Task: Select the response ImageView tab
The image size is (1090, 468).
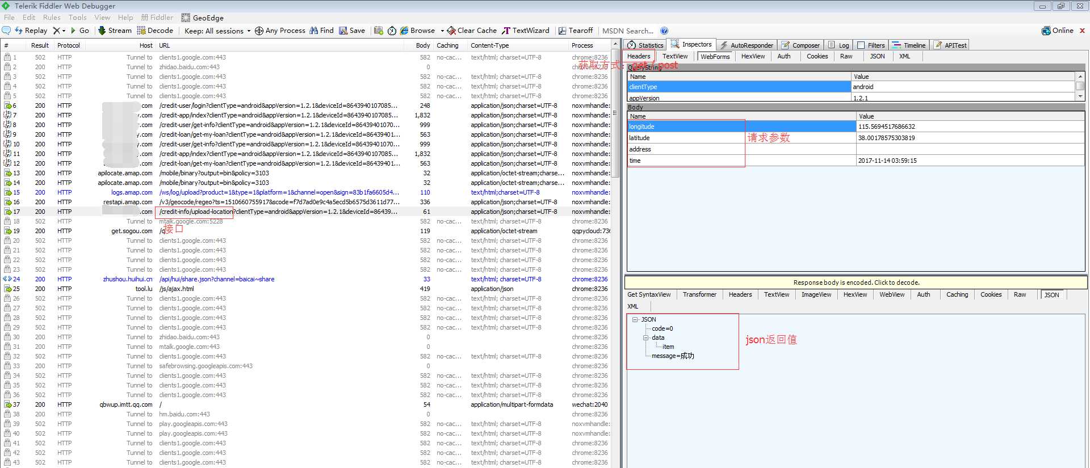Action: pos(816,294)
